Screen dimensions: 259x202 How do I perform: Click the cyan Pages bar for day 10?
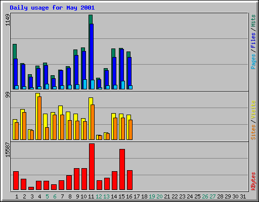coord(85,84)
